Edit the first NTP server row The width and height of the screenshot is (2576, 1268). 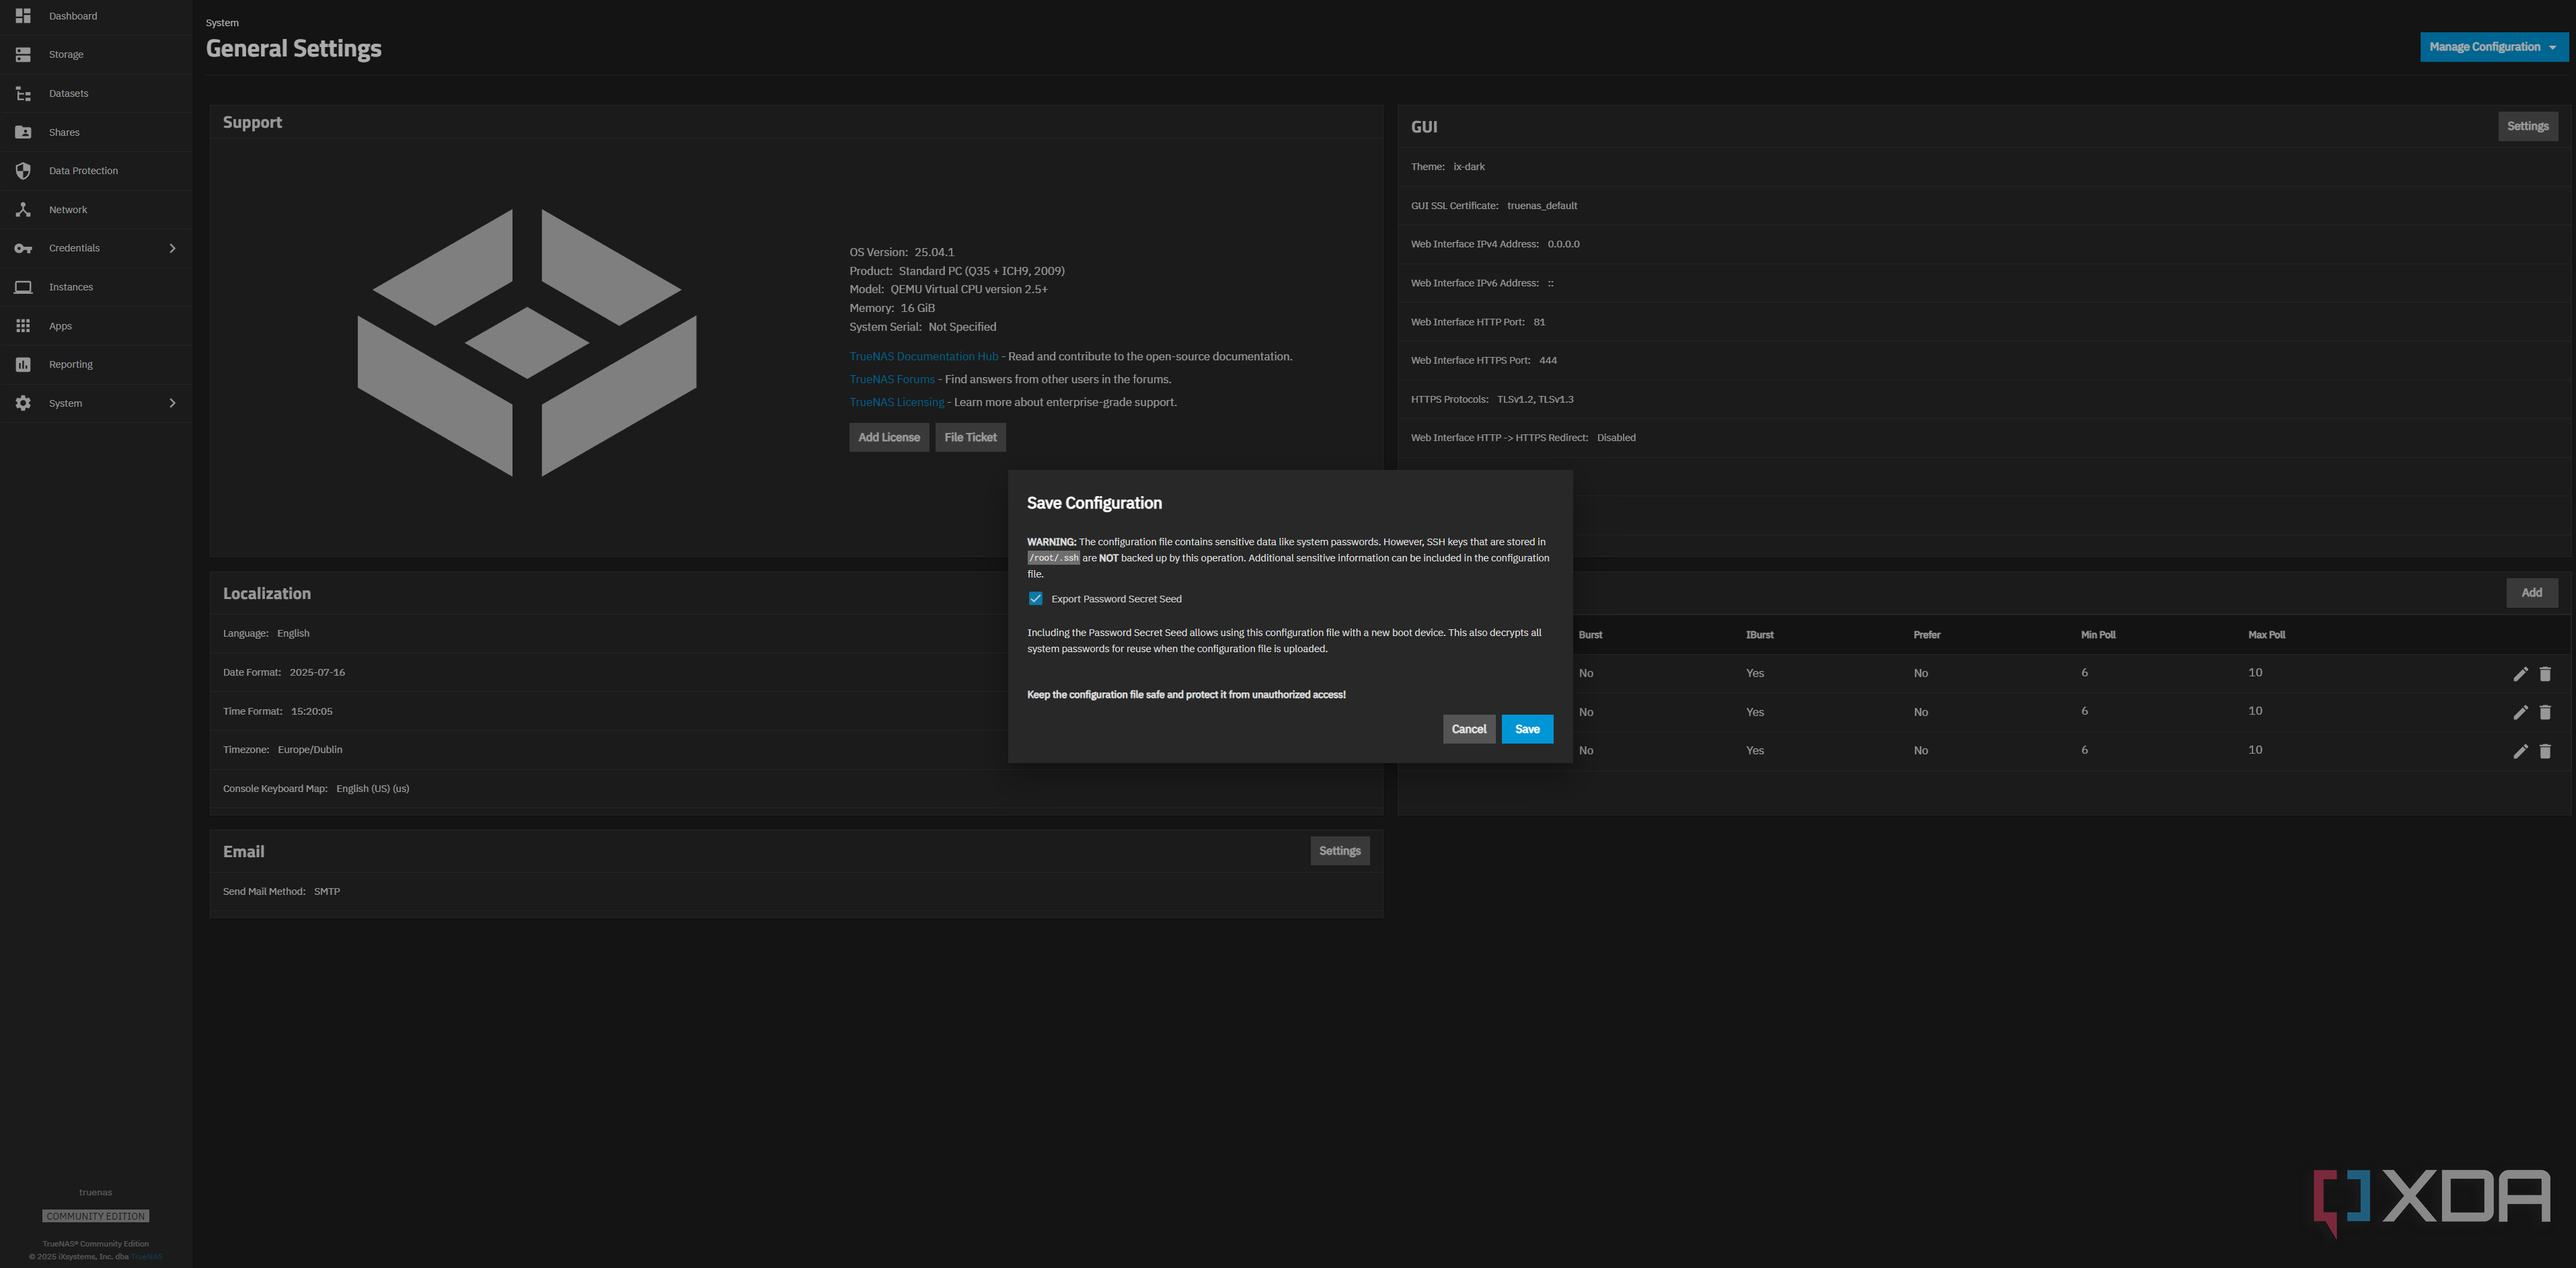(2520, 674)
